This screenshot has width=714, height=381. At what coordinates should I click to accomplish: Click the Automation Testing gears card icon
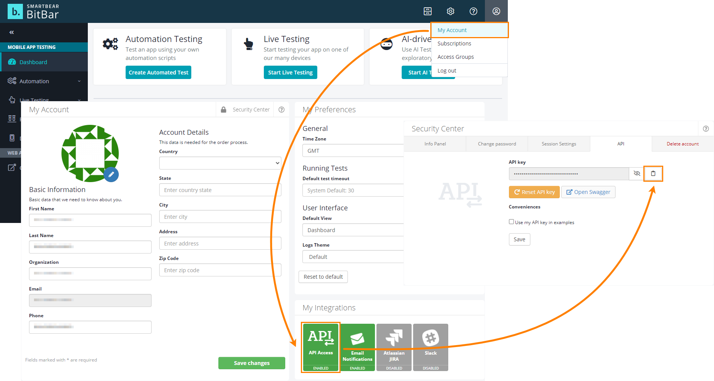click(x=110, y=44)
